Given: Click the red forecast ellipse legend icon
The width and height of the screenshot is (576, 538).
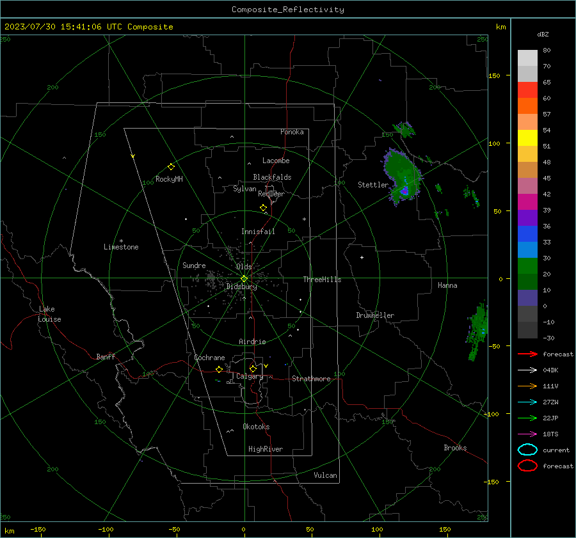Looking at the screenshot, I should 527,466.
